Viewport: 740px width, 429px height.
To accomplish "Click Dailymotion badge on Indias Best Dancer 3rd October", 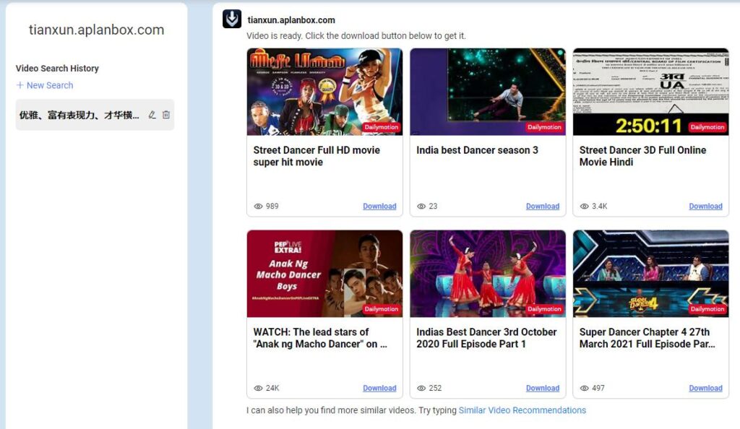I will [544, 309].
